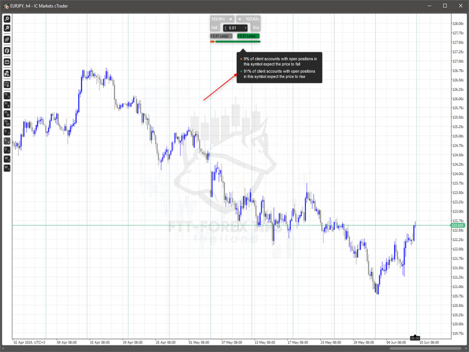Click the current price 122.615 marker

pyautogui.click(x=458, y=225)
